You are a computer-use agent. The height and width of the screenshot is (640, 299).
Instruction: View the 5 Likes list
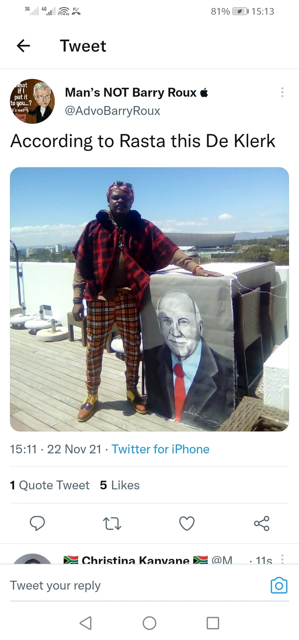click(120, 485)
